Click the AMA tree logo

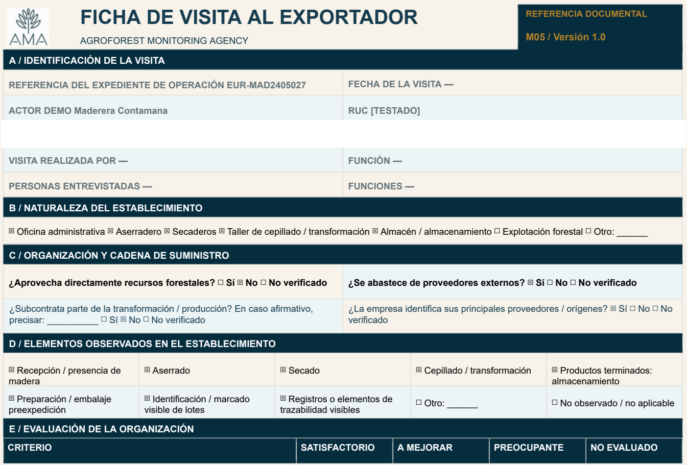pyautogui.click(x=29, y=27)
